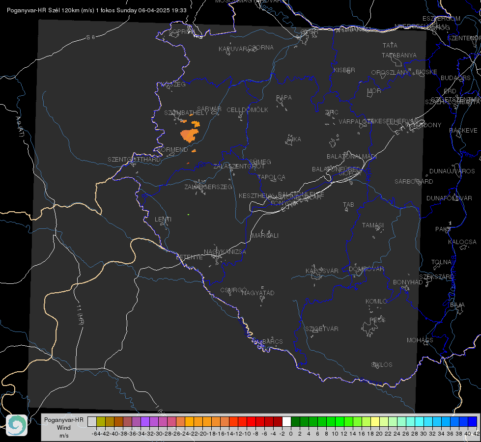The image size is (481, 442).
Task: Click the BARCS town label
Action: tap(273, 341)
